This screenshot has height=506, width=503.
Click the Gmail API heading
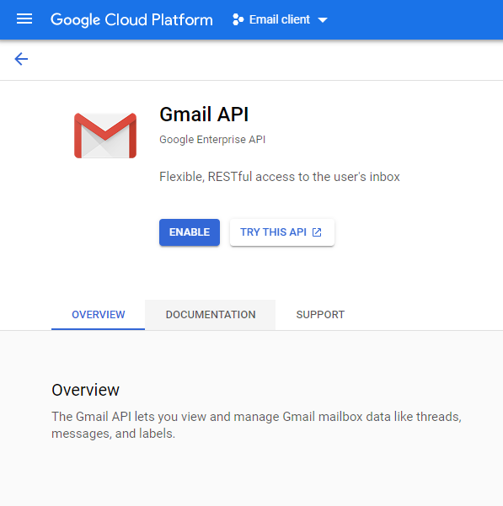click(x=204, y=115)
